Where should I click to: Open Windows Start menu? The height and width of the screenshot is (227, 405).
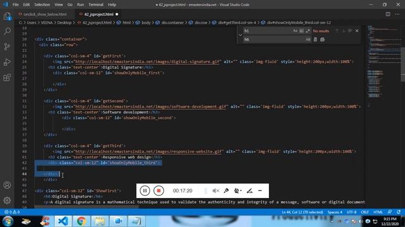point(8,221)
